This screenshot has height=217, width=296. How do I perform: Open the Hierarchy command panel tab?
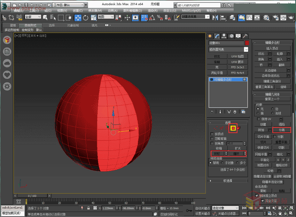point(224,36)
